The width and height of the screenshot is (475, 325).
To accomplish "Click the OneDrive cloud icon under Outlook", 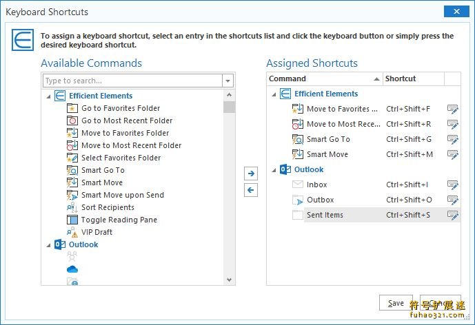I will point(72,269).
